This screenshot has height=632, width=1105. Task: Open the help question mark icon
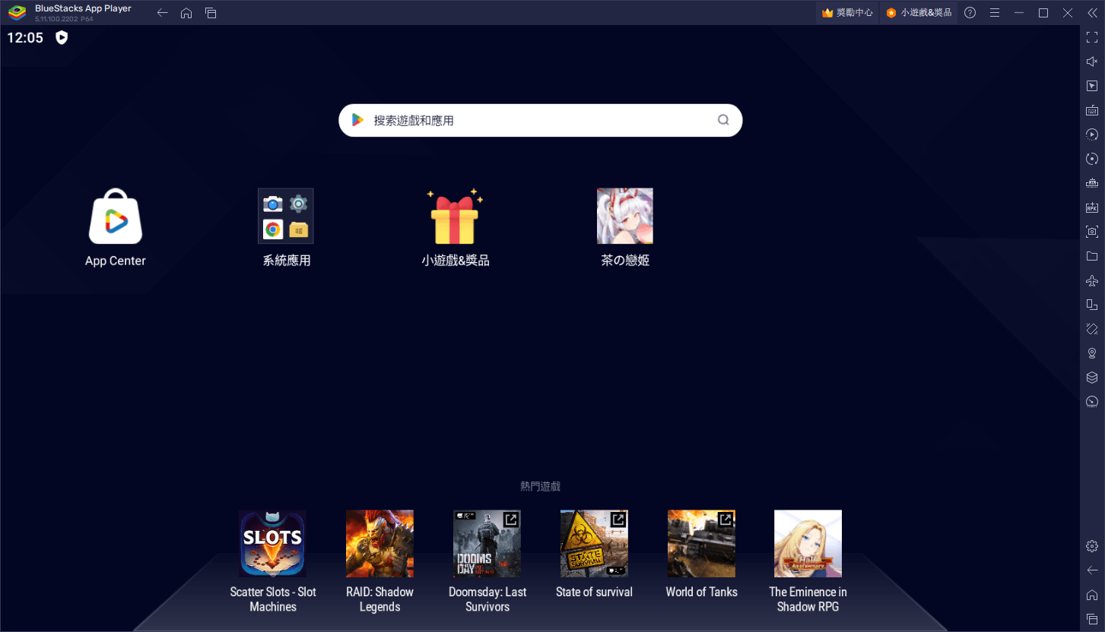[x=970, y=13]
